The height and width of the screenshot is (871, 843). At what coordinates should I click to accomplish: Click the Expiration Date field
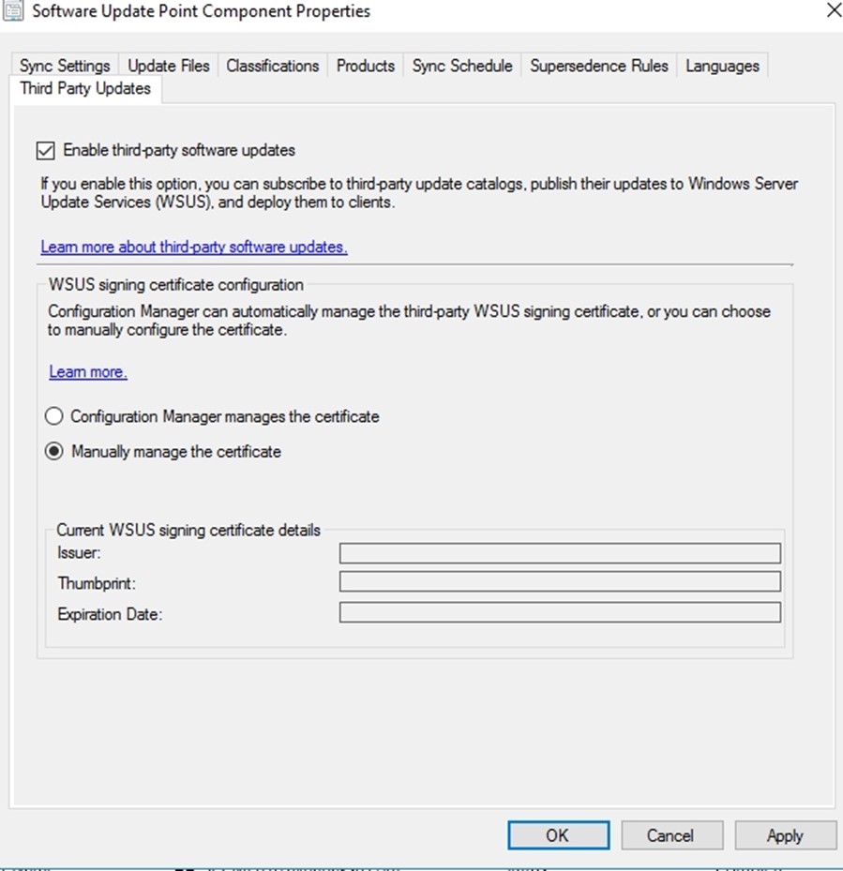[560, 612]
